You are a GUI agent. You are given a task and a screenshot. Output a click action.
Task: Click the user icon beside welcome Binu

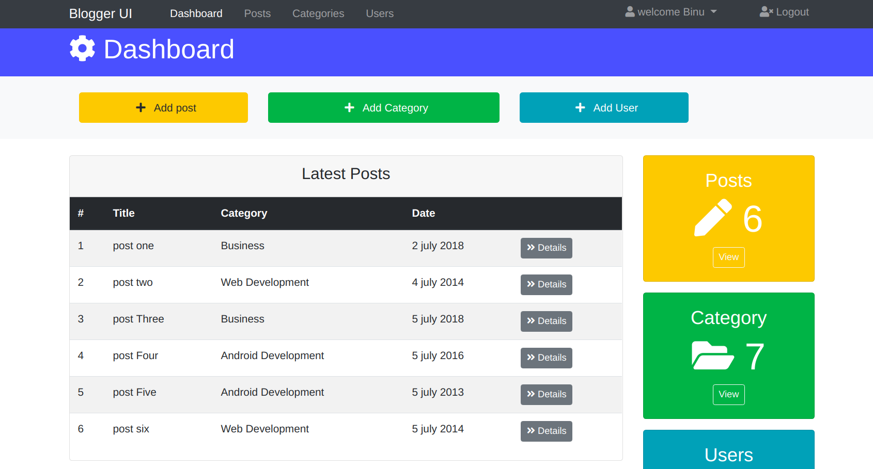(x=630, y=12)
